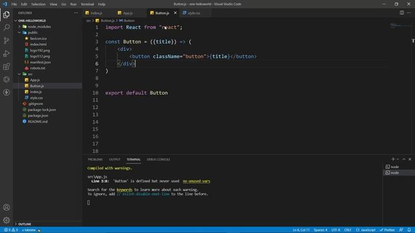This screenshot has height=233, width=415.
Task: Expand the node_modules folder
Action: (x=19, y=27)
